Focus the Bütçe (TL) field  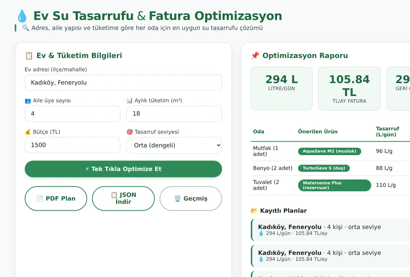pos(72,145)
